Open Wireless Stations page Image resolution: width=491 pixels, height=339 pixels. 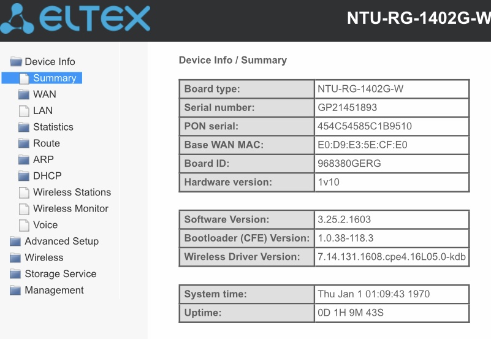[72, 192]
